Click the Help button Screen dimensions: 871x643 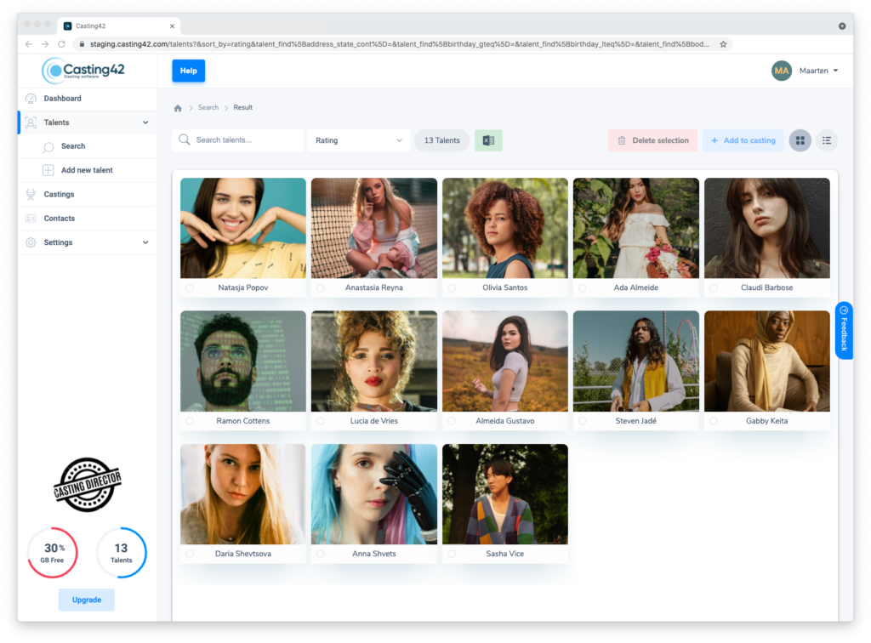click(x=188, y=71)
